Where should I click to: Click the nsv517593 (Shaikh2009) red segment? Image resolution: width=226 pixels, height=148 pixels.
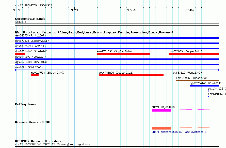tap(35, 75)
